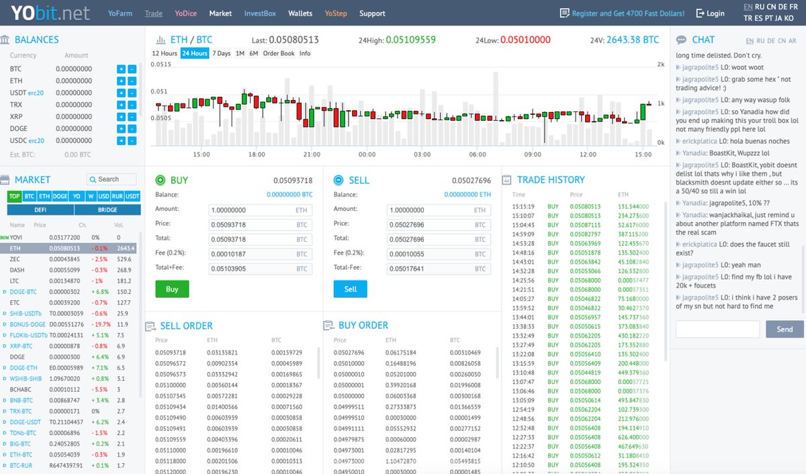
Task: Click the blue SELL circle icon
Action: point(339,180)
